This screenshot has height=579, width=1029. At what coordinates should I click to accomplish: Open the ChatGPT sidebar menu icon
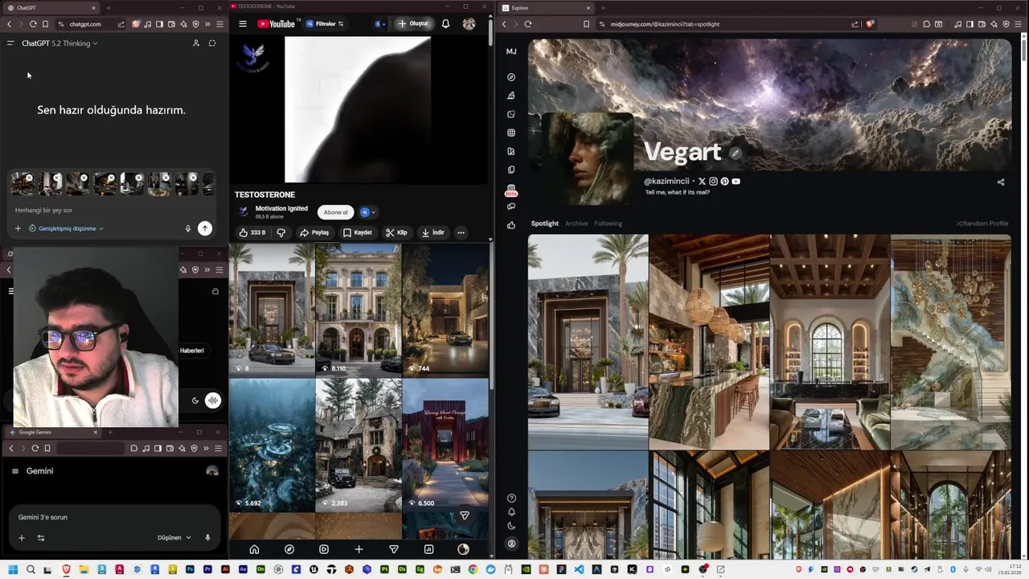click(x=10, y=43)
